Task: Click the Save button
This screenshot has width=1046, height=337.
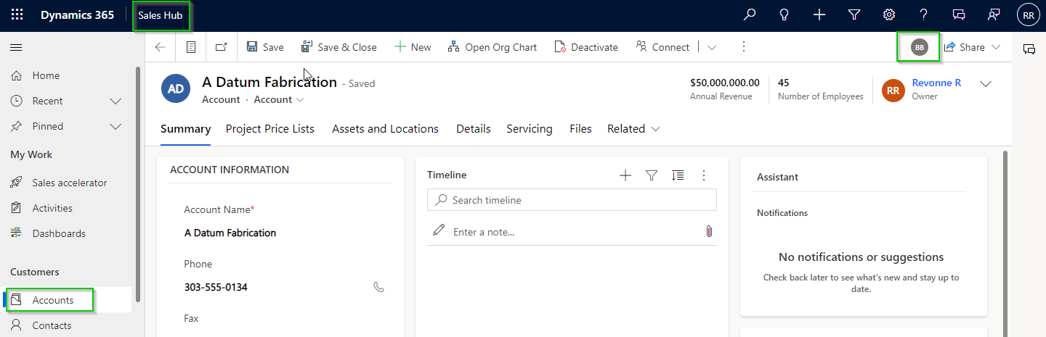Action: (x=265, y=47)
